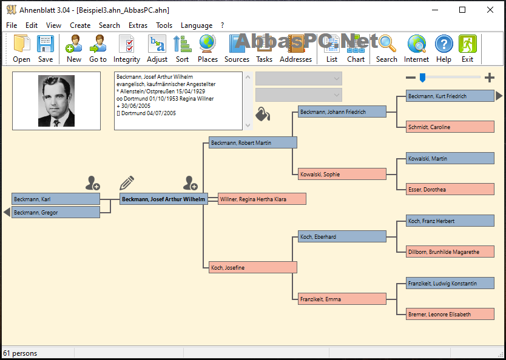Open the second gray dropdown box
This screenshot has width=506, height=360.
click(299, 95)
